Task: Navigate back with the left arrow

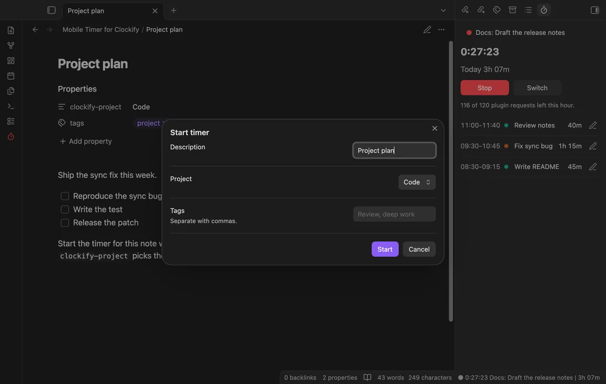Action: click(x=35, y=30)
